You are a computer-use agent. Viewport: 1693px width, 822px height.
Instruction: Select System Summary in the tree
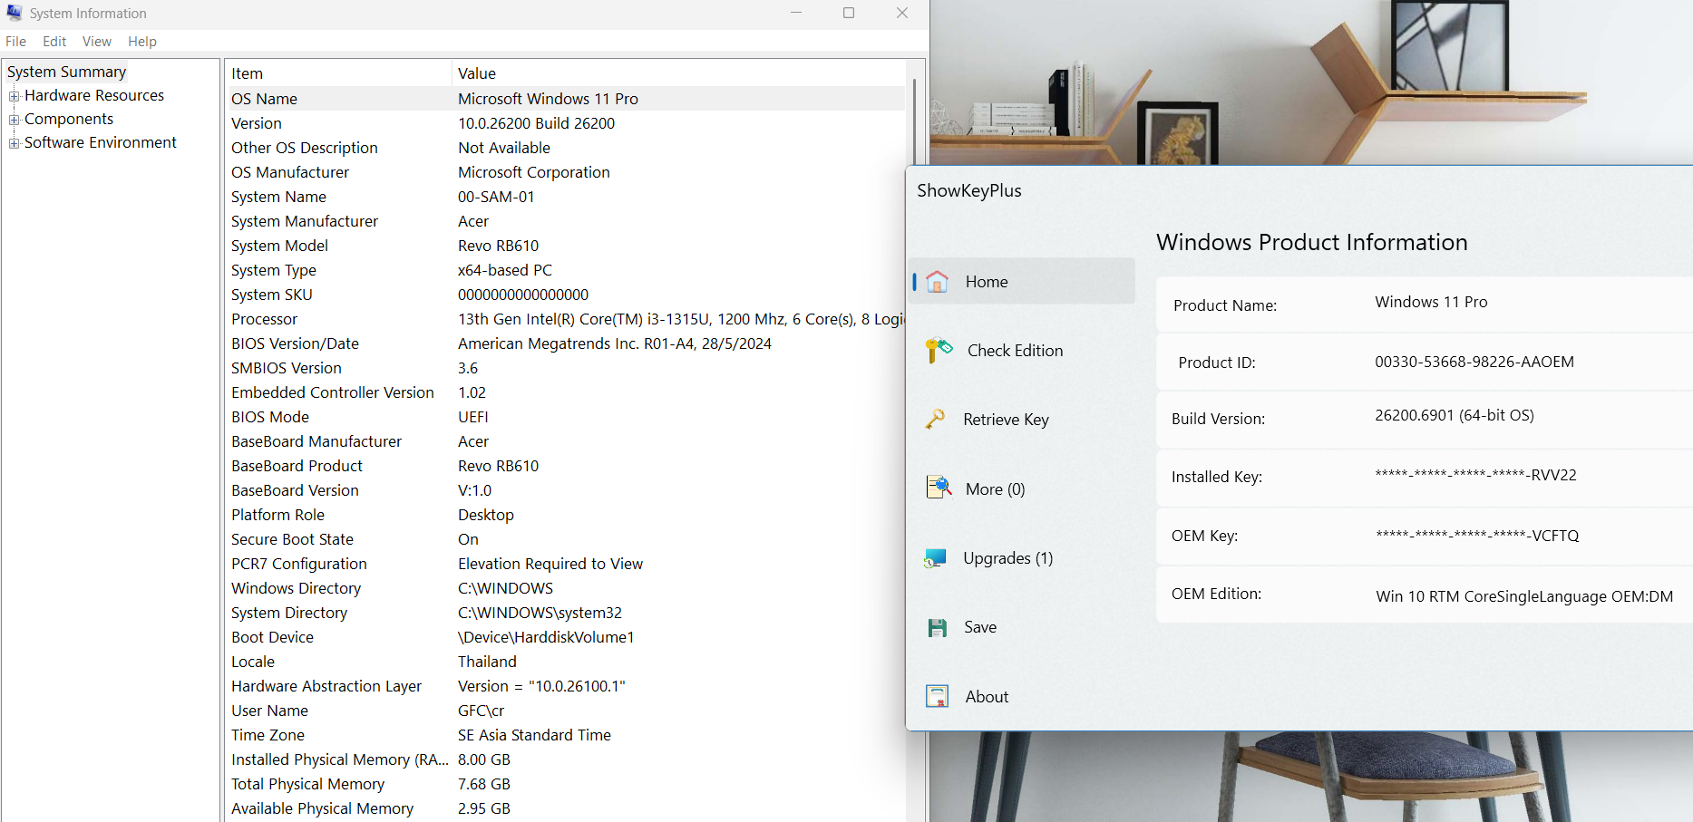point(66,72)
